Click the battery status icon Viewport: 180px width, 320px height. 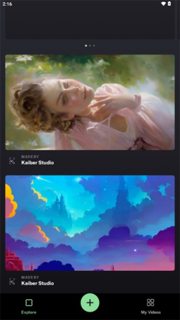pyautogui.click(x=169, y=4)
